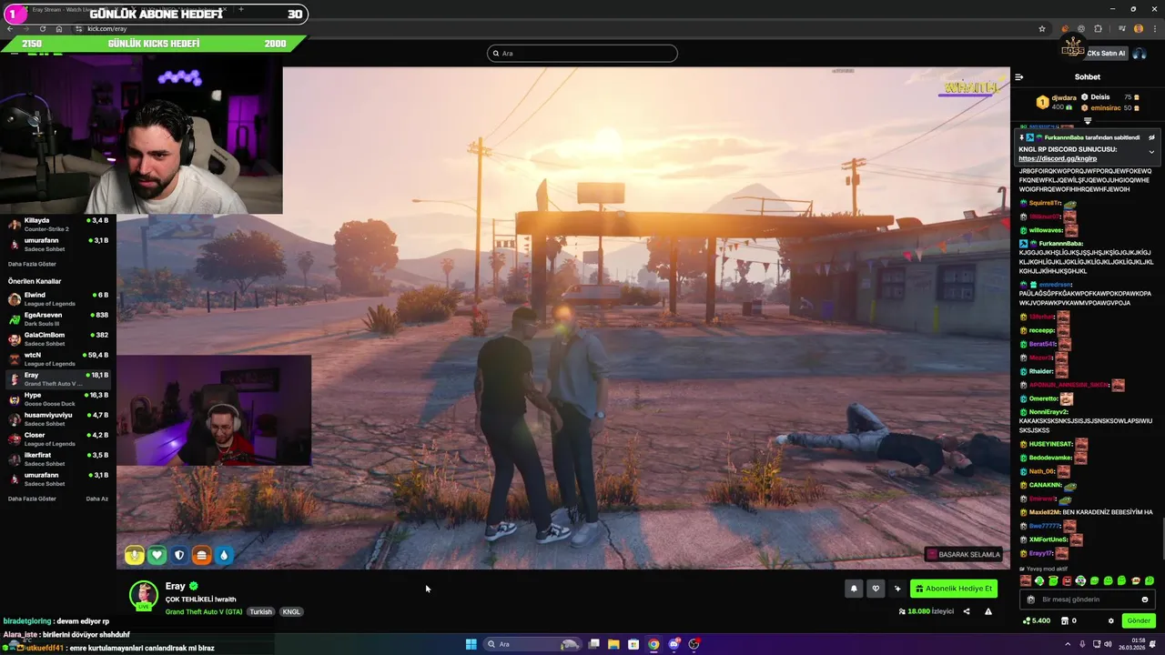1165x655 pixels.
Task: Click eminsirac leaderboard name
Action: click(1106, 107)
